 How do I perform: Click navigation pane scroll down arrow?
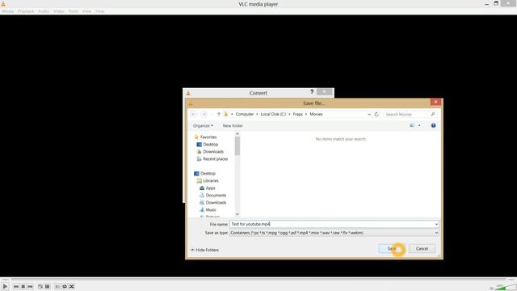(237, 214)
